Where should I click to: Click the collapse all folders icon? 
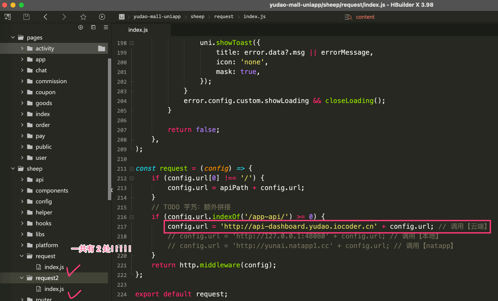coord(93,27)
